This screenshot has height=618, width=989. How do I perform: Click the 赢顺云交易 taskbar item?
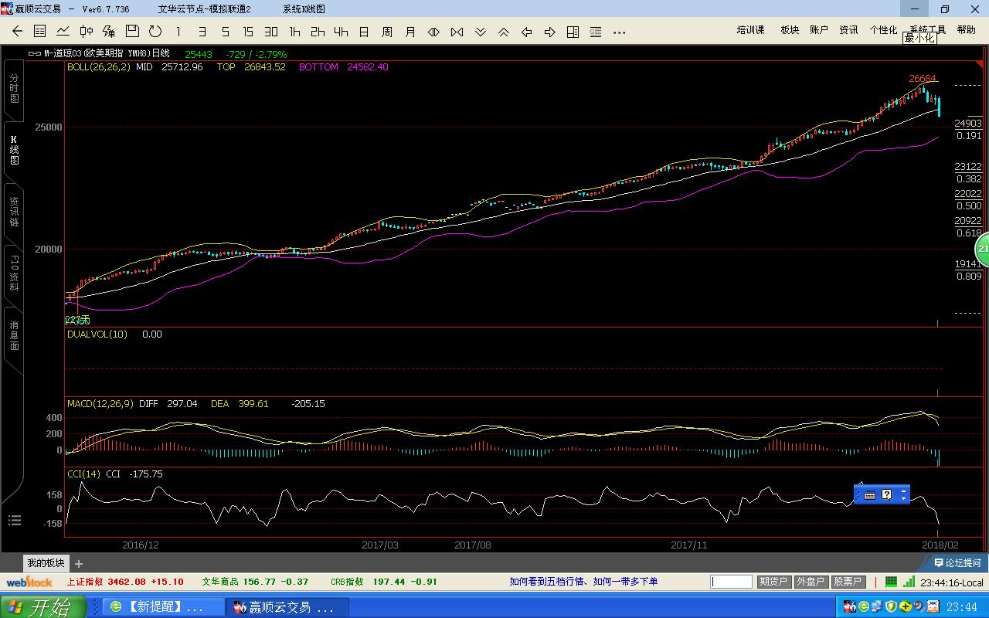[x=287, y=607]
